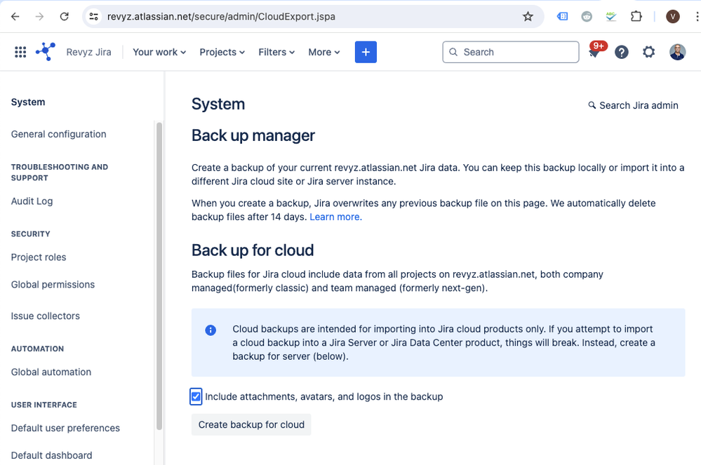
Task: Click the browser forward arrow
Action: pos(40,17)
